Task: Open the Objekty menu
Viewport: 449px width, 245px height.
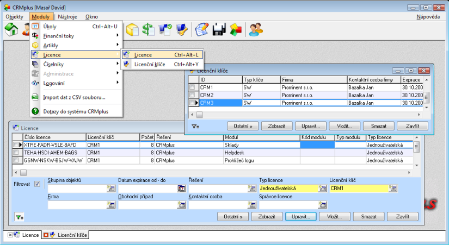Action: (14, 17)
